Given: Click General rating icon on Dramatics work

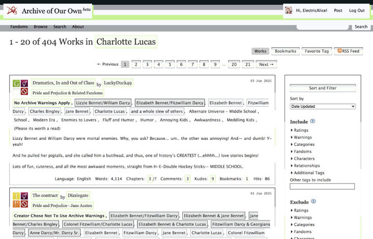Looking at the screenshot, I should pos(16,83).
